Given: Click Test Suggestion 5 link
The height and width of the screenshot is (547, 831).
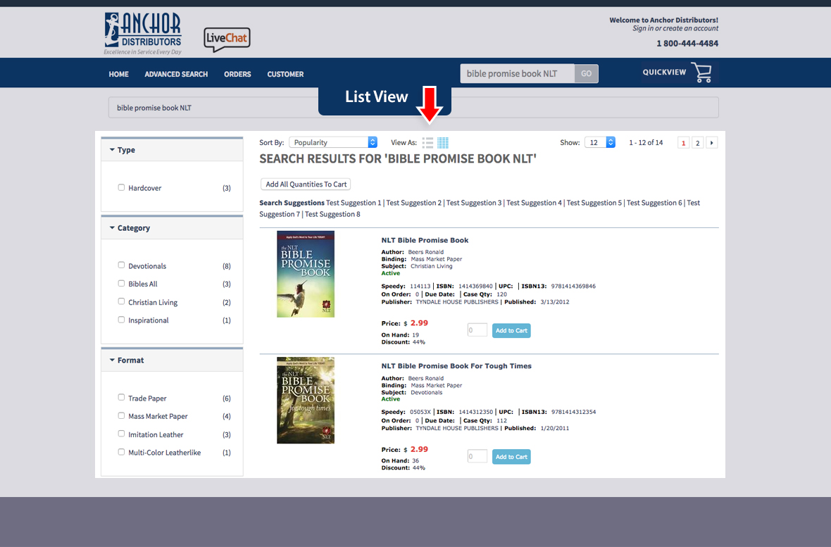Looking at the screenshot, I should click(x=594, y=203).
